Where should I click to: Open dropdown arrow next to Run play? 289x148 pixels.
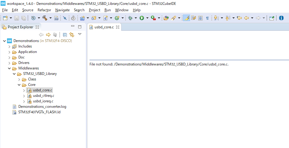tap(147, 18)
